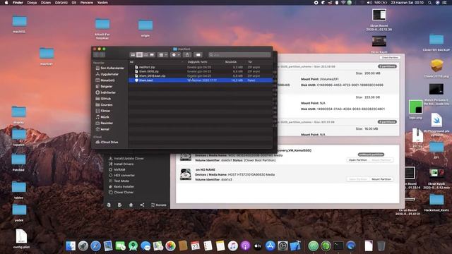
Task: Open kemal home folder in sidebar
Action: click(102, 129)
